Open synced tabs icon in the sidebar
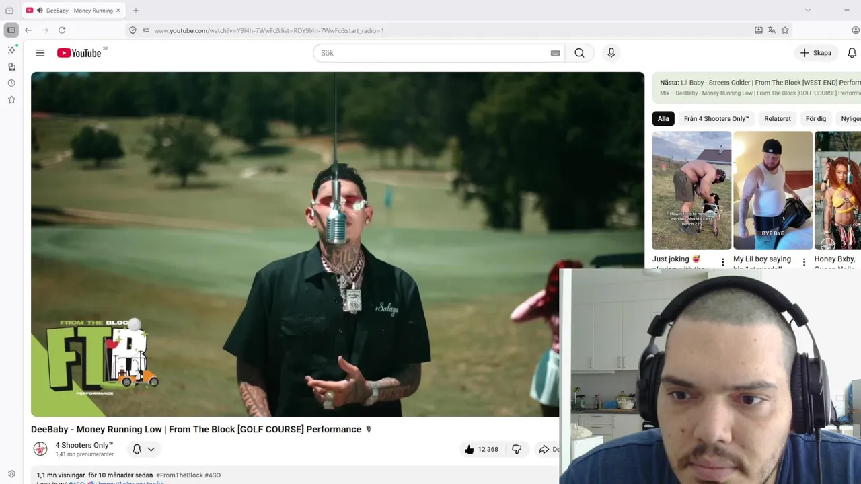The image size is (861, 484). click(x=11, y=67)
